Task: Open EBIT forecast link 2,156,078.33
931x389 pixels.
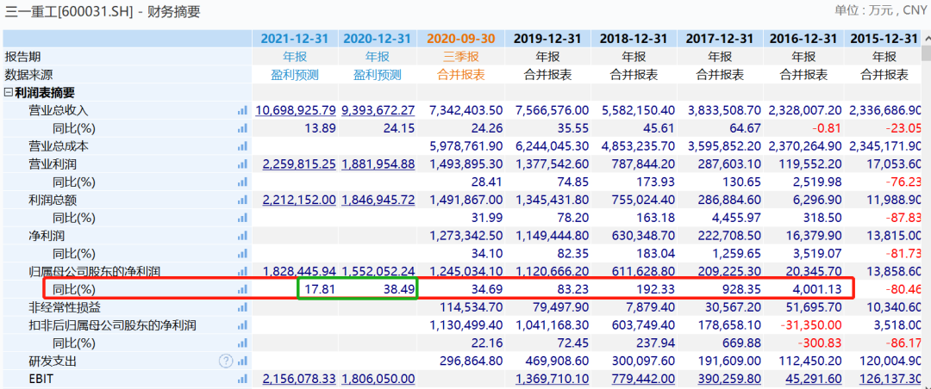Action: coord(299,379)
